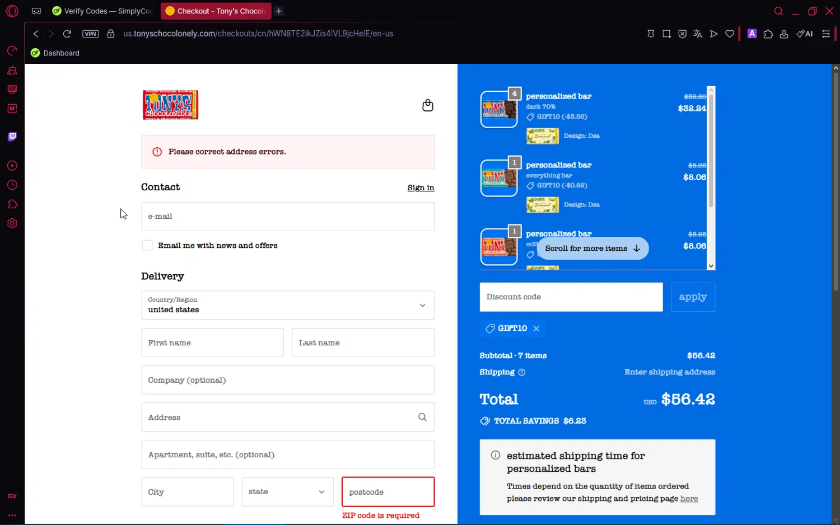Image resolution: width=840 pixels, height=525 pixels.
Task: Click the Sign in link
Action: [x=421, y=188]
